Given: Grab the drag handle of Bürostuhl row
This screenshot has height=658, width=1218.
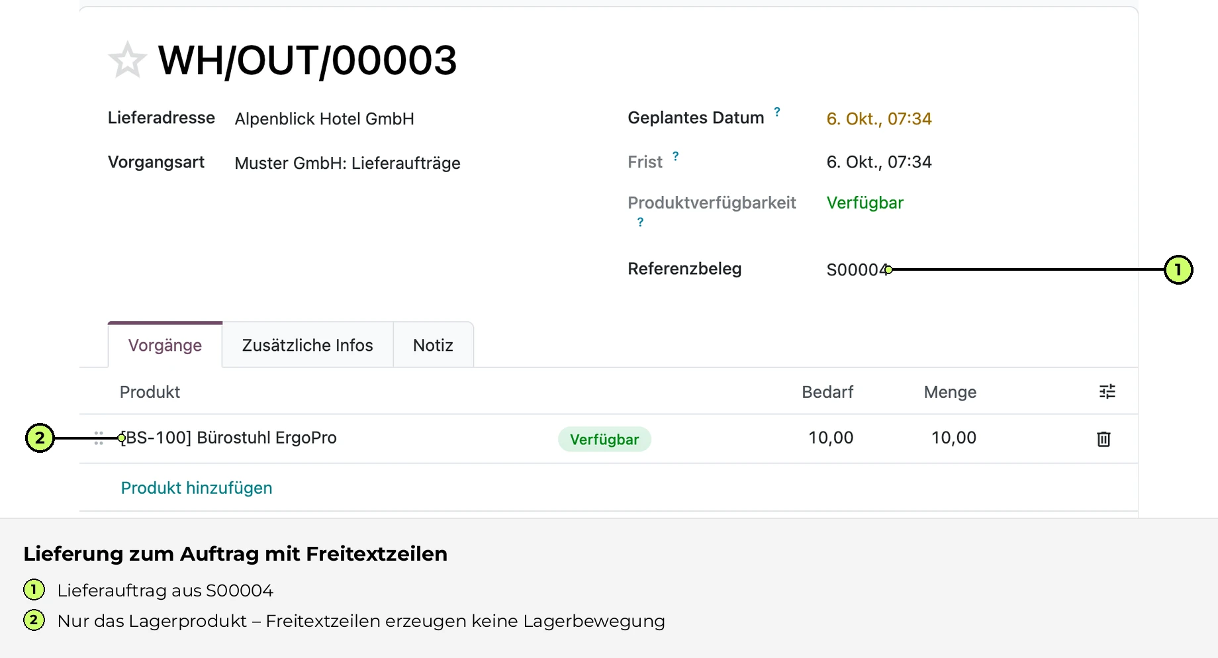Looking at the screenshot, I should (99, 438).
